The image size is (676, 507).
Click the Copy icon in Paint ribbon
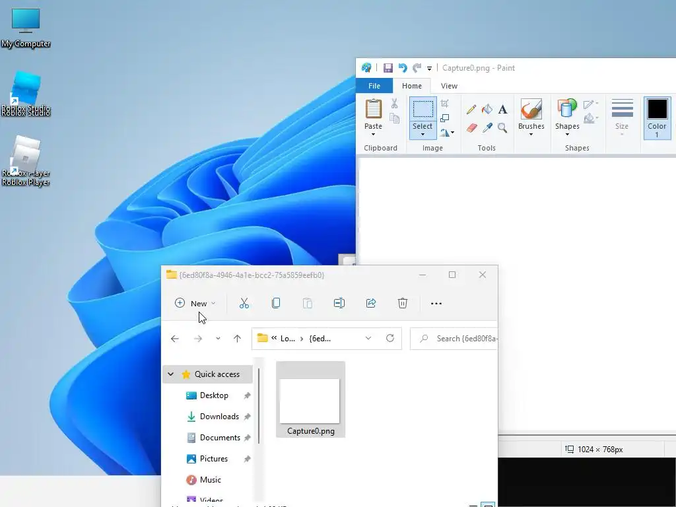(394, 118)
